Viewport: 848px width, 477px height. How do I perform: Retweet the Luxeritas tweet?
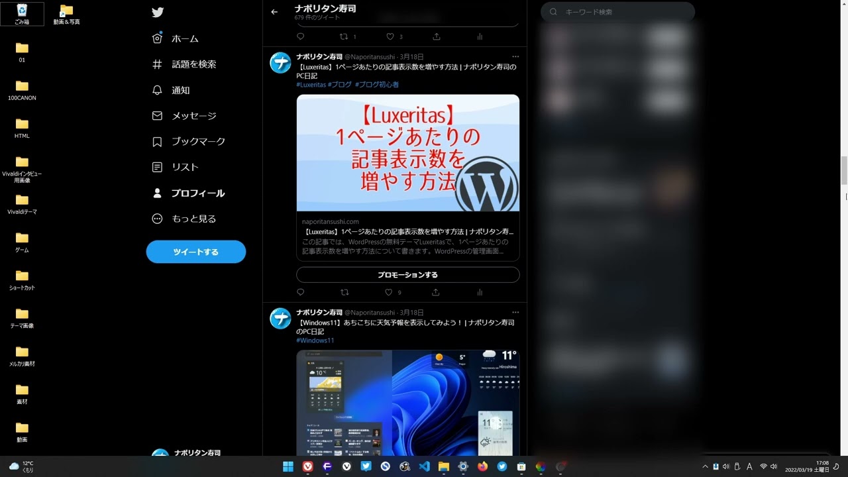click(x=344, y=292)
